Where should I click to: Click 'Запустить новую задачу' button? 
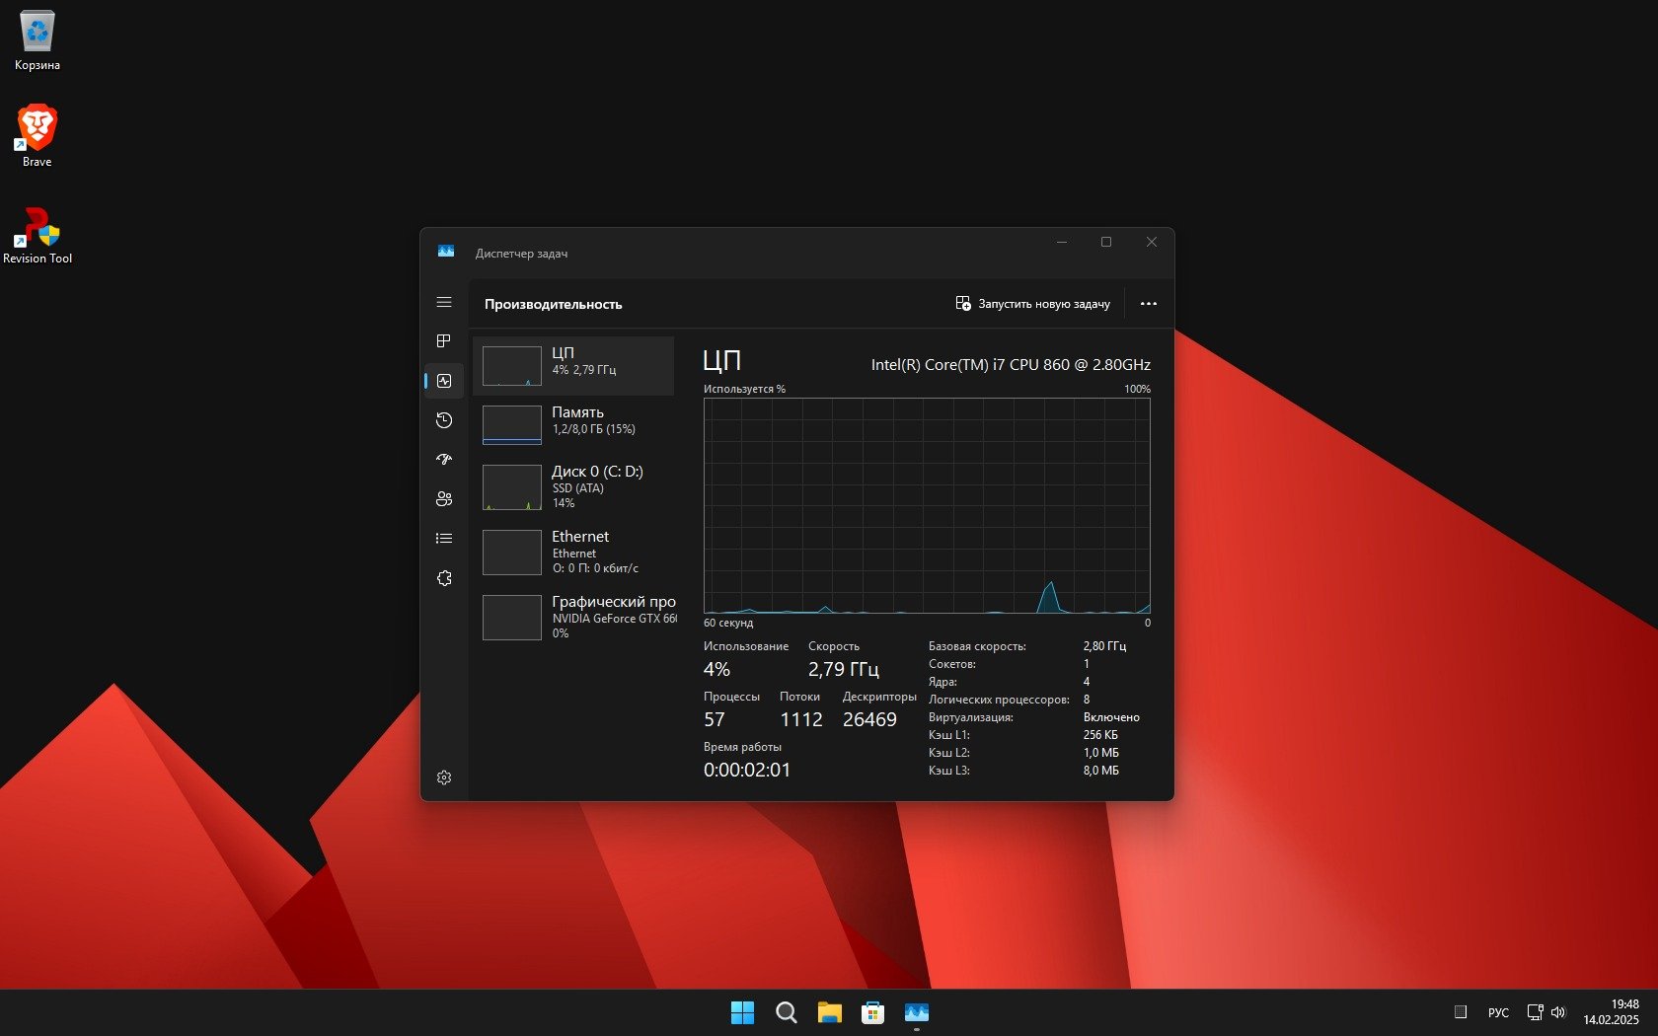(1032, 304)
